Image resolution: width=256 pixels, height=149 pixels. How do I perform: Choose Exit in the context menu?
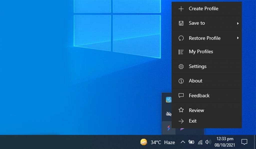(x=192, y=121)
